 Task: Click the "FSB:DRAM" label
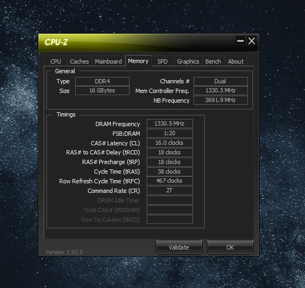[126, 134]
